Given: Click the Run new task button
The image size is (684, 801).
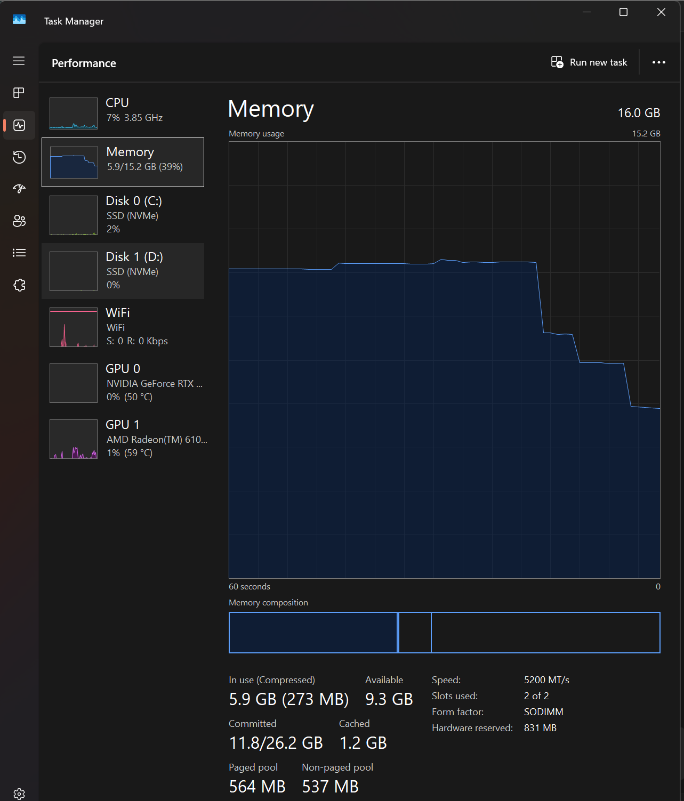Looking at the screenshot, I should [589, 62].
